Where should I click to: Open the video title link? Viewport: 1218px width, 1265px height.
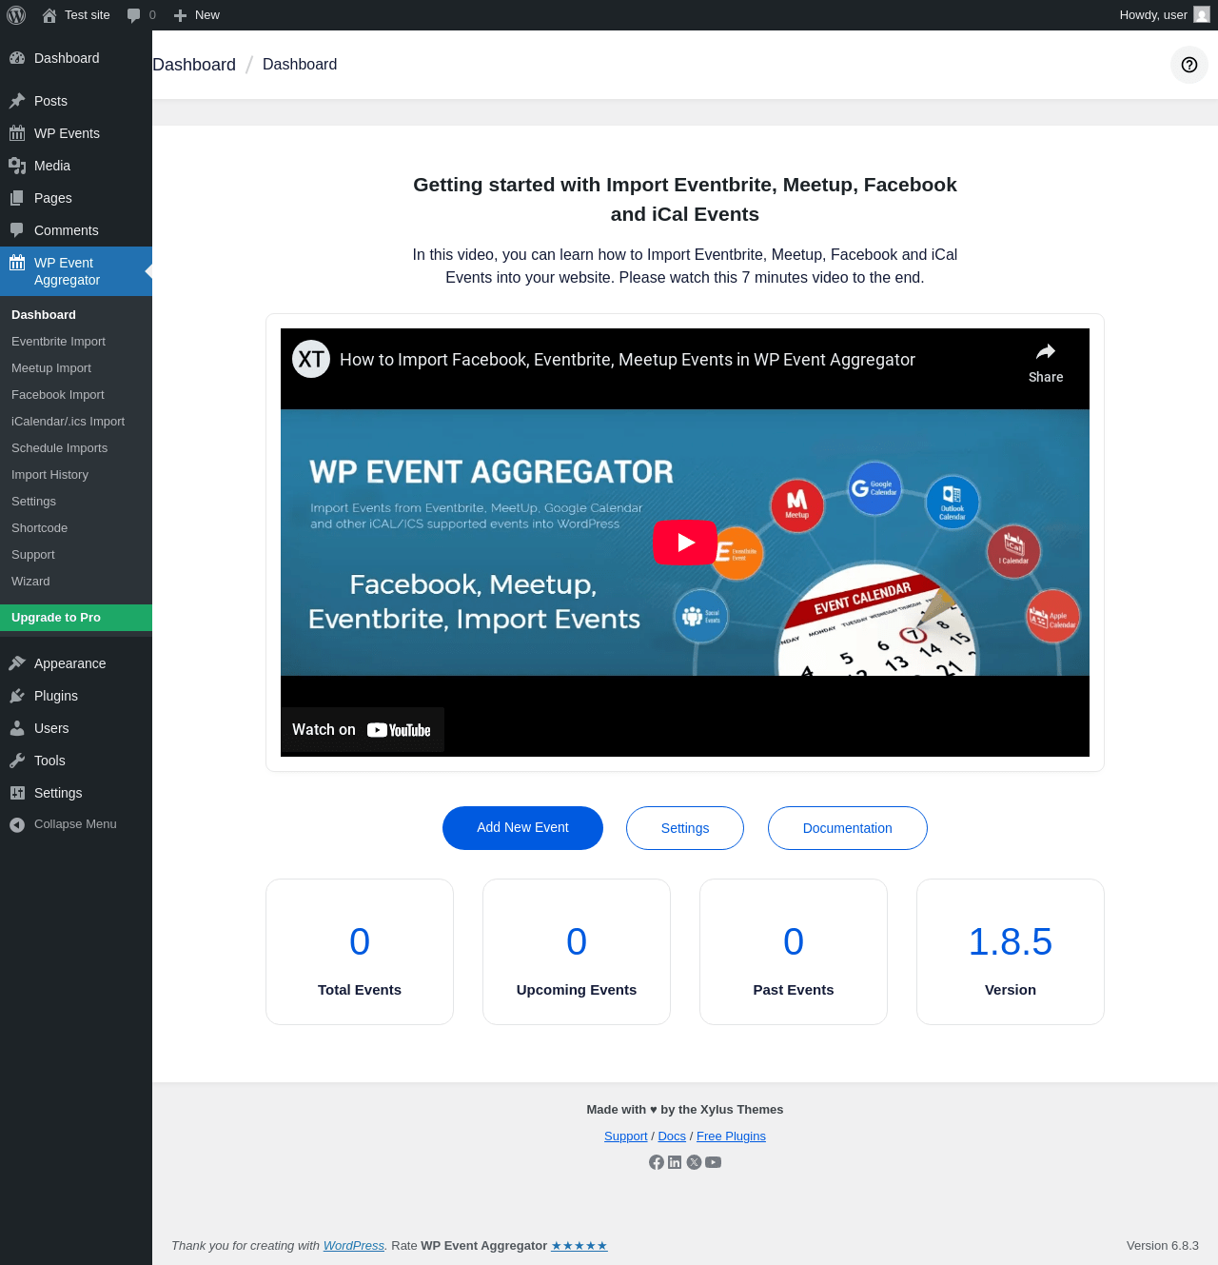[x=627, y=360]
